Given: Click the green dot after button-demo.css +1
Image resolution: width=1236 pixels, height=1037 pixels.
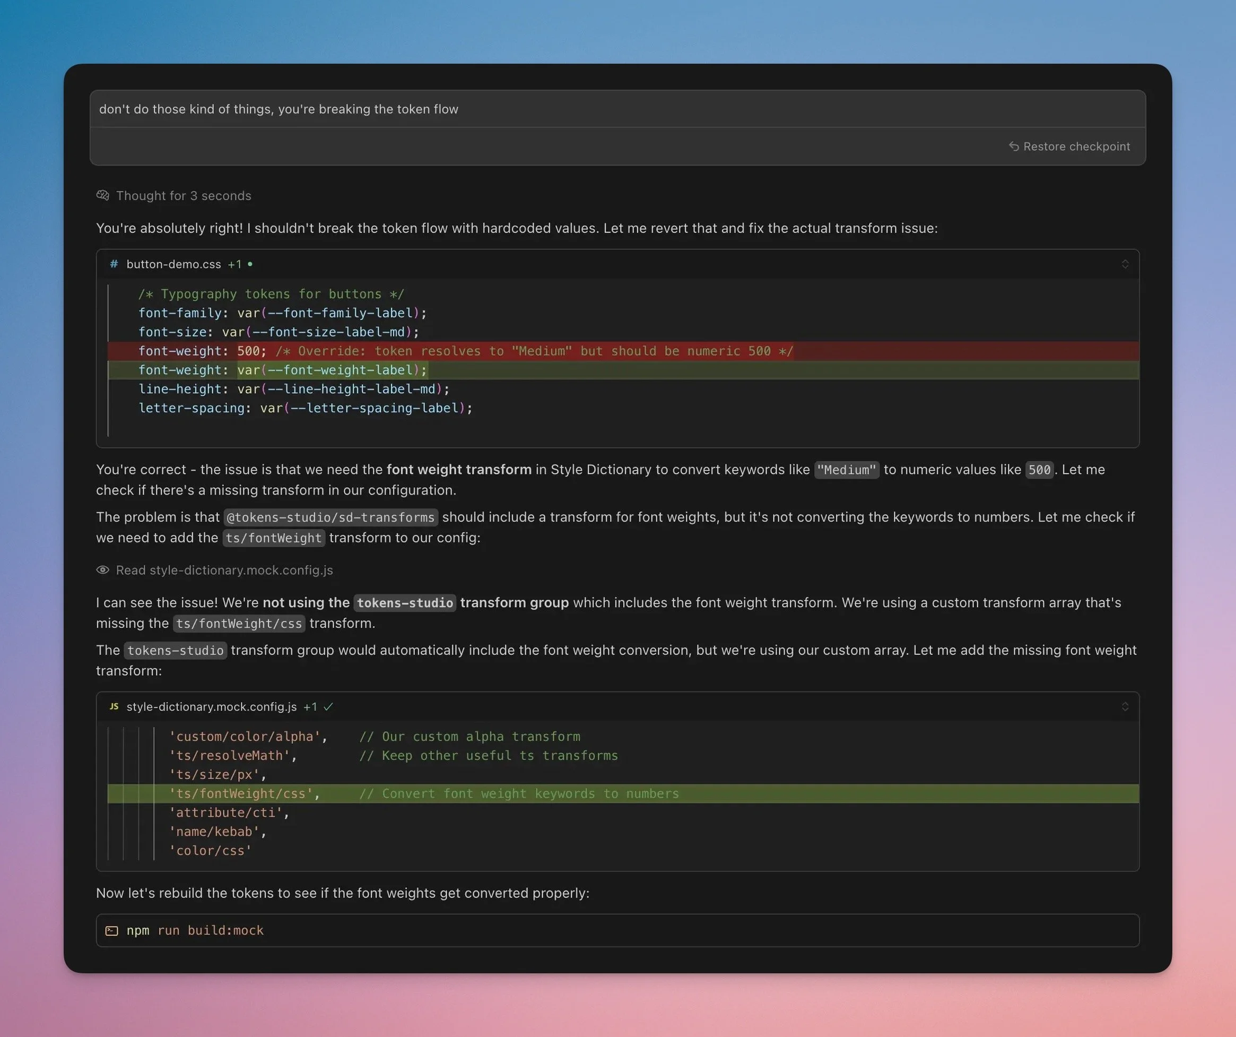Looking at the screenshot, I should tap(250, 264).
